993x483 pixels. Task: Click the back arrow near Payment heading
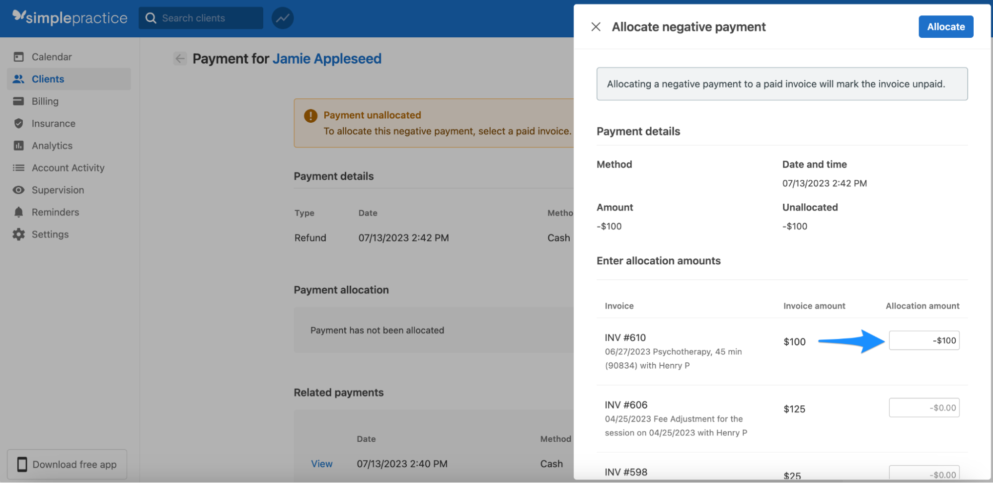[180, 59]
